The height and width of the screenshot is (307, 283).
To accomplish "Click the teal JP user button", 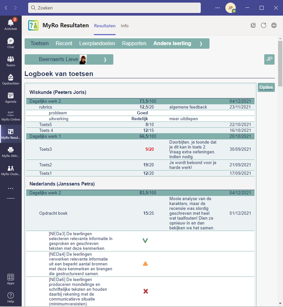I will pos(269,59).
